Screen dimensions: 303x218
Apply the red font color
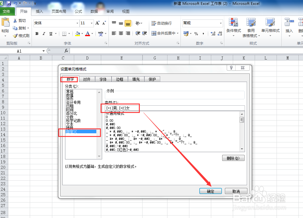[x=88, y=34]
